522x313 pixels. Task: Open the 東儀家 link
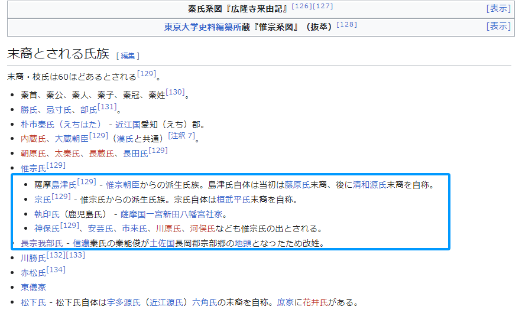point(33,288)
